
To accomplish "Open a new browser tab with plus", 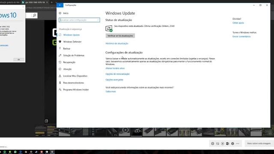I will [51, 2].
